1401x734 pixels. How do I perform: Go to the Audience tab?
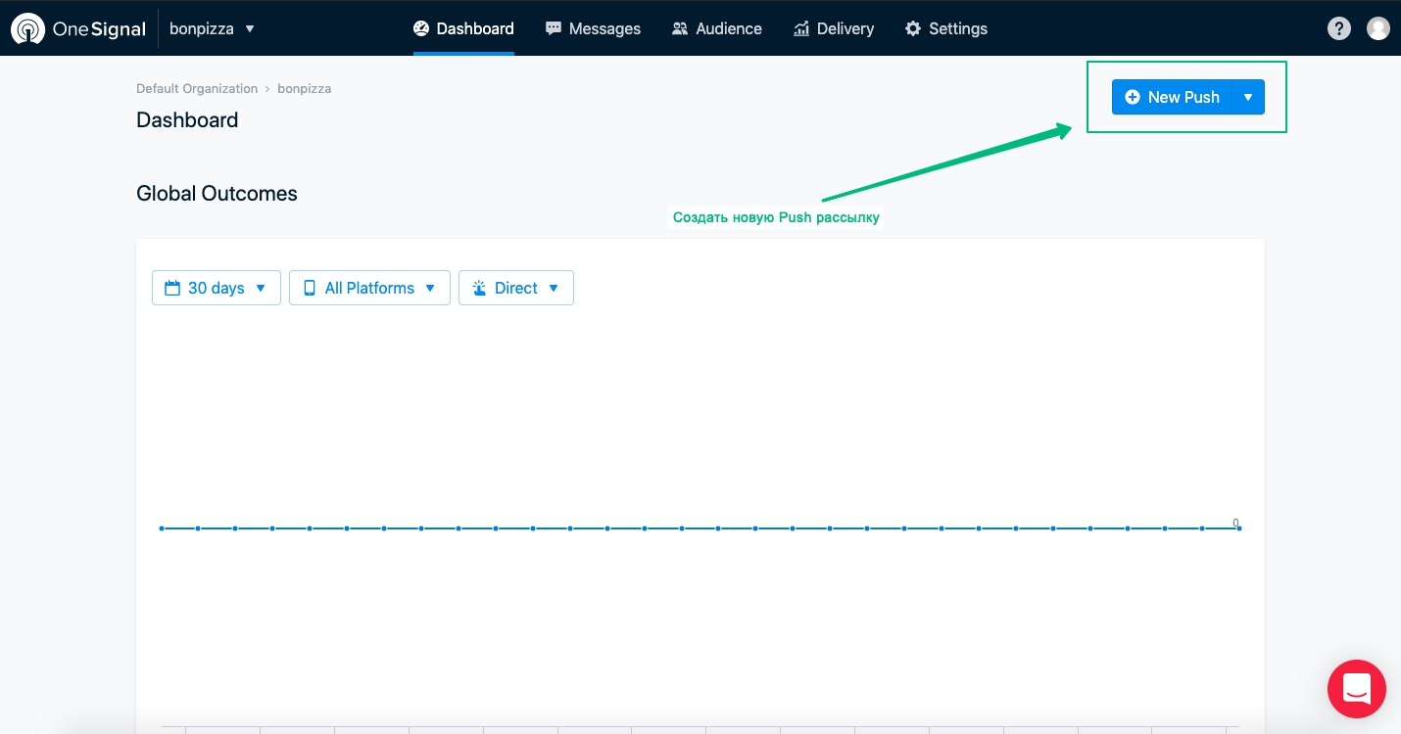(716, 28)
